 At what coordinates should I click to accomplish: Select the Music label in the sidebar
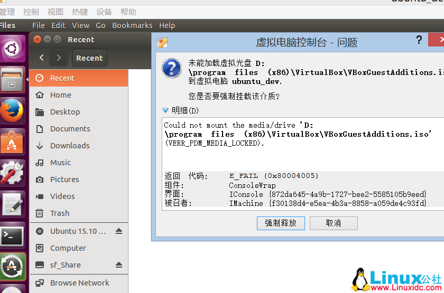pyautogui.click(x=61, y=163)
